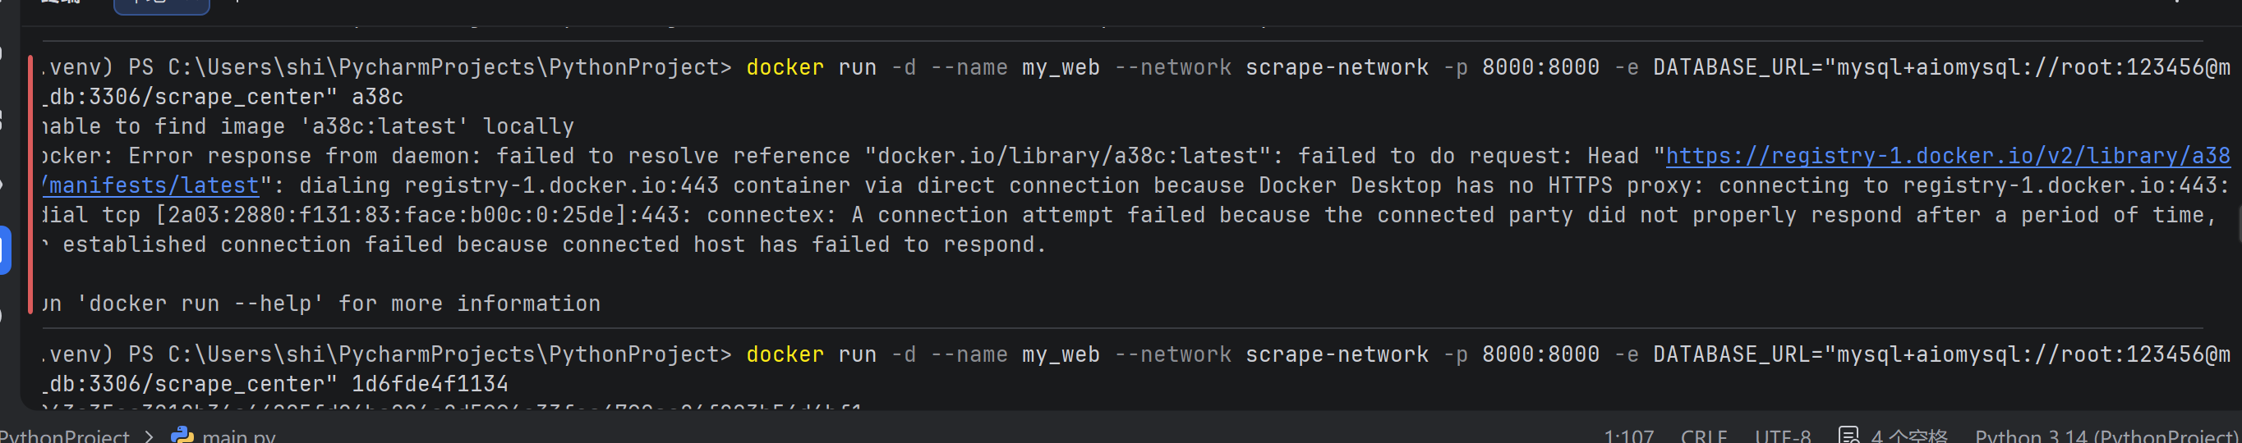Select the highlighted terminal session tab
This screenshot has height=443, width=2242.
pyautogui.click(x=161, y=5)
